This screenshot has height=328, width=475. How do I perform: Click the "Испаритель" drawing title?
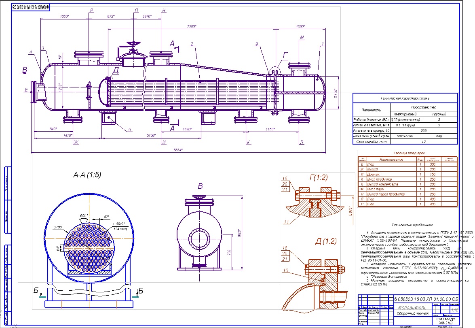[x=412, y=307]
